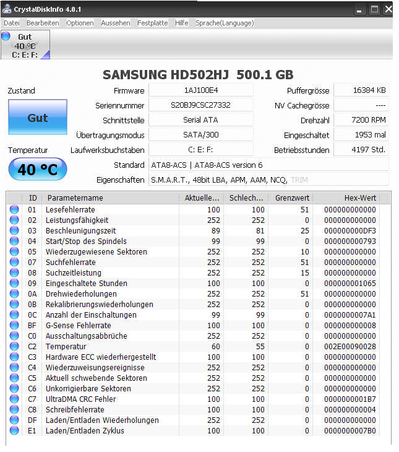Image resolution: width=399 pixels, height=452 pixels.
Task: Click the Betriebsstunden field 4197 Std.
Action: click(x=361, y=150)
